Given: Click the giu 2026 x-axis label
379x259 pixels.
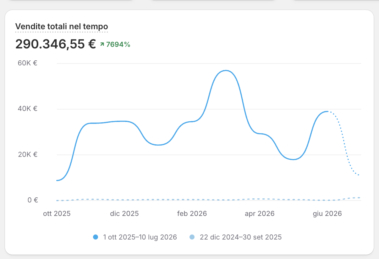Looking at the screenshot, I should click(327, 214).
